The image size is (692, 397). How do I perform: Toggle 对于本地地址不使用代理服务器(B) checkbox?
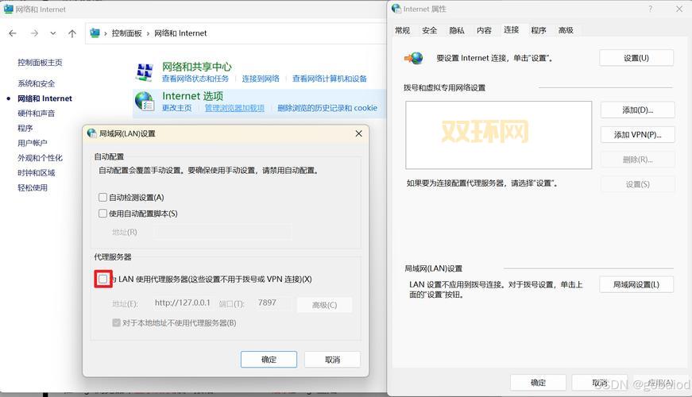tap(117, 322)
